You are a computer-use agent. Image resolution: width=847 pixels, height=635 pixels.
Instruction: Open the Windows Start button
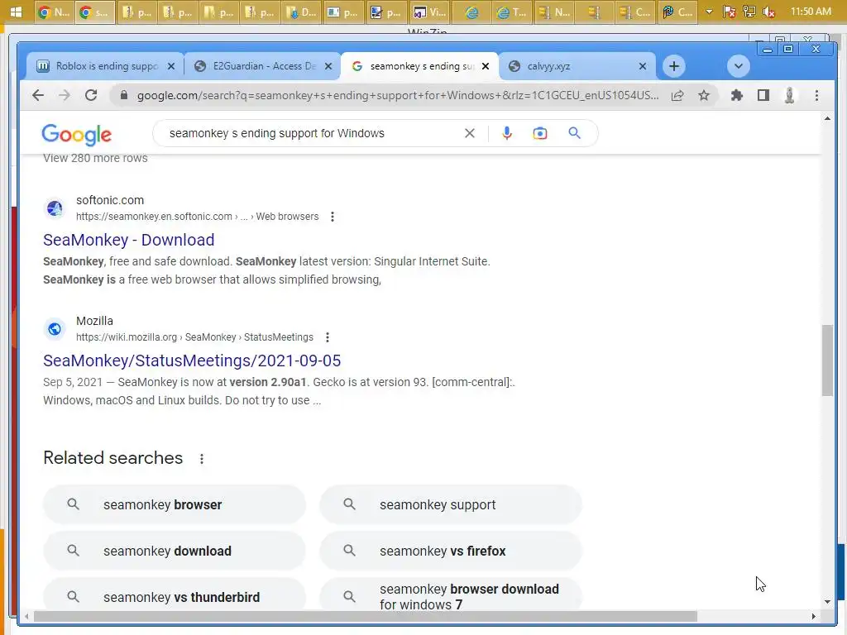17,12
